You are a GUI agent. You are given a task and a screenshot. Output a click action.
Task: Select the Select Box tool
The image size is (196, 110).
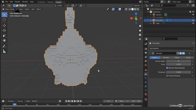point(4,15)
